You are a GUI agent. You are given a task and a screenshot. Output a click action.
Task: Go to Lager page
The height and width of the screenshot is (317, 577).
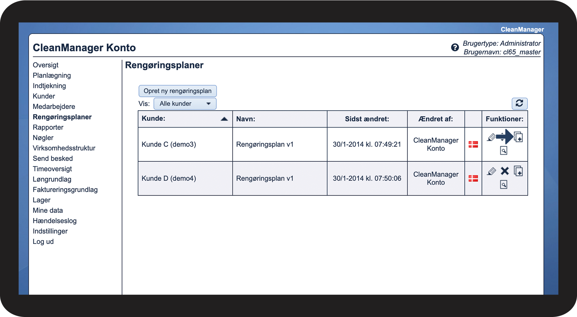(41, 200)
